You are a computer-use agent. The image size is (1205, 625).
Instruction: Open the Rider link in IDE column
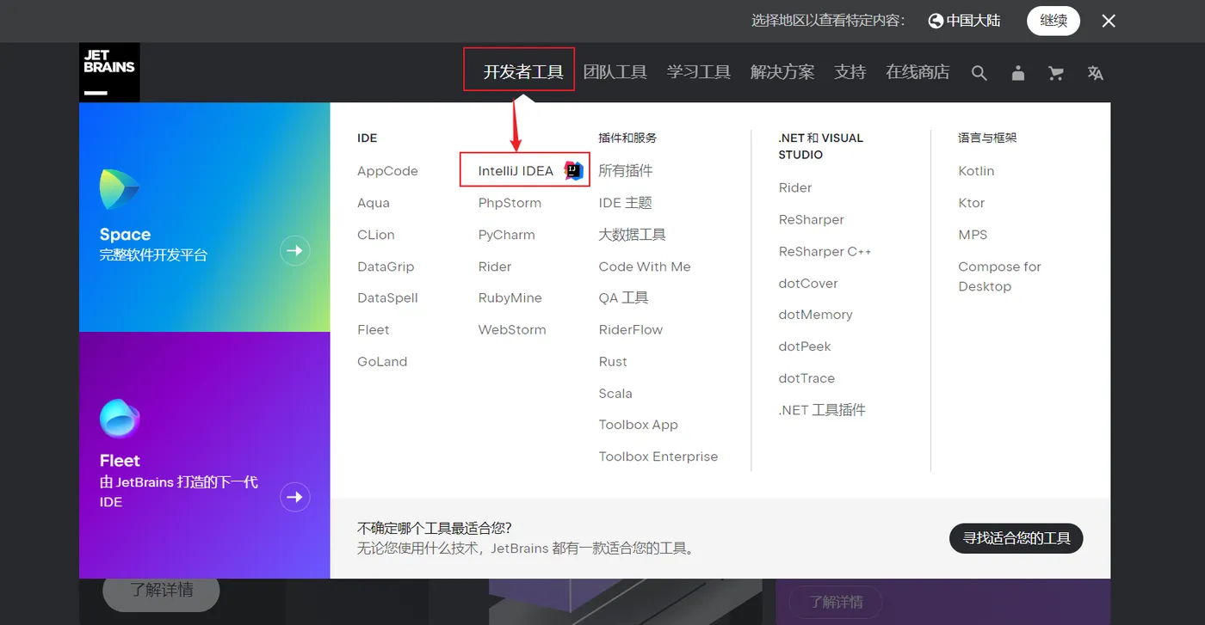495,267
